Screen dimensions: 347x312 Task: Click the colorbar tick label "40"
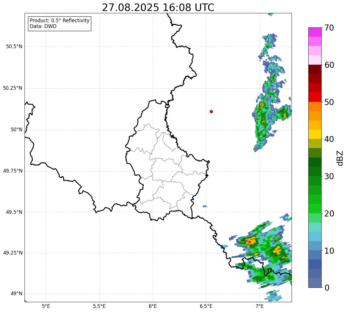pyautogui.click(x=329, y=139)
